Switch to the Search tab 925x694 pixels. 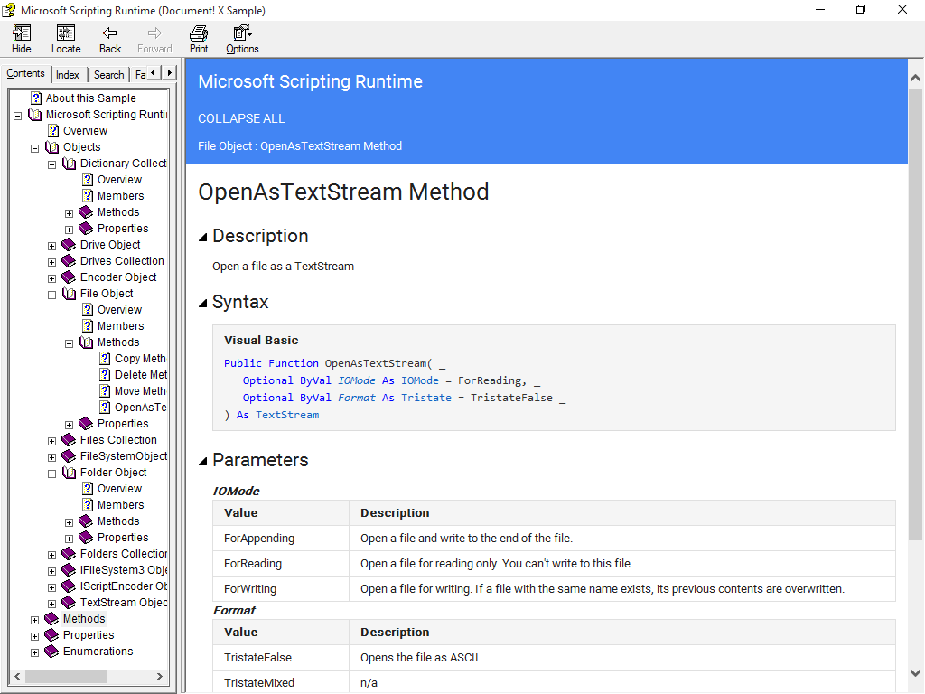tap(108, 75)
